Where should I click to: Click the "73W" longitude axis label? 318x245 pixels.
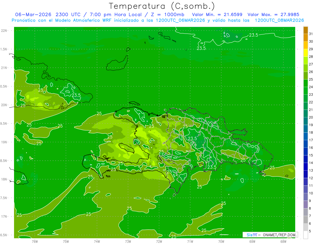coord(128,241)
